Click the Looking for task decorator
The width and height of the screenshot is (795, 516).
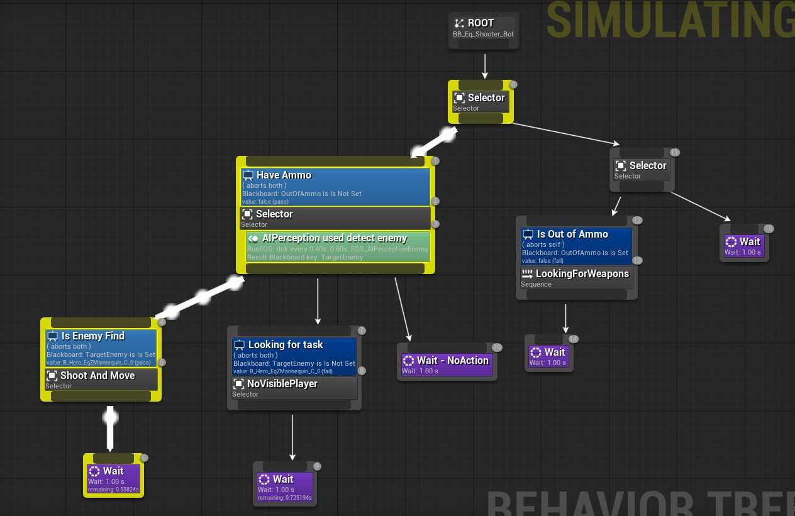coord(294,354)
